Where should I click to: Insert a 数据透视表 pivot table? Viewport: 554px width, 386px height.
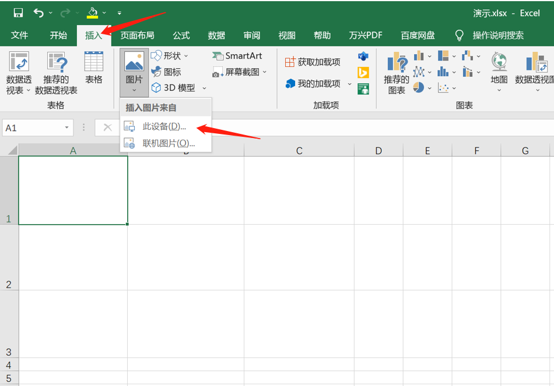(x=19, y=73)
